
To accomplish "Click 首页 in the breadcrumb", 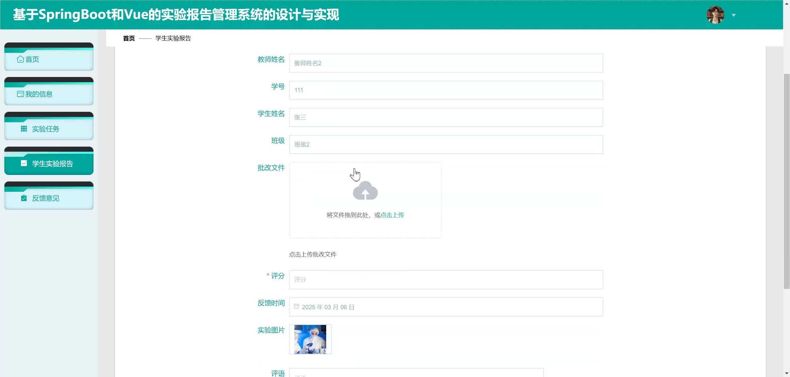I will (x=129, y=38).
